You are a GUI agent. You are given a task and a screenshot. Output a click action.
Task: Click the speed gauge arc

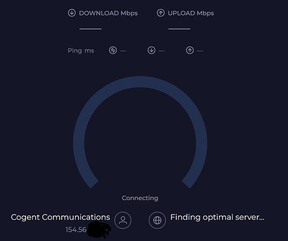tap(140, 82)
